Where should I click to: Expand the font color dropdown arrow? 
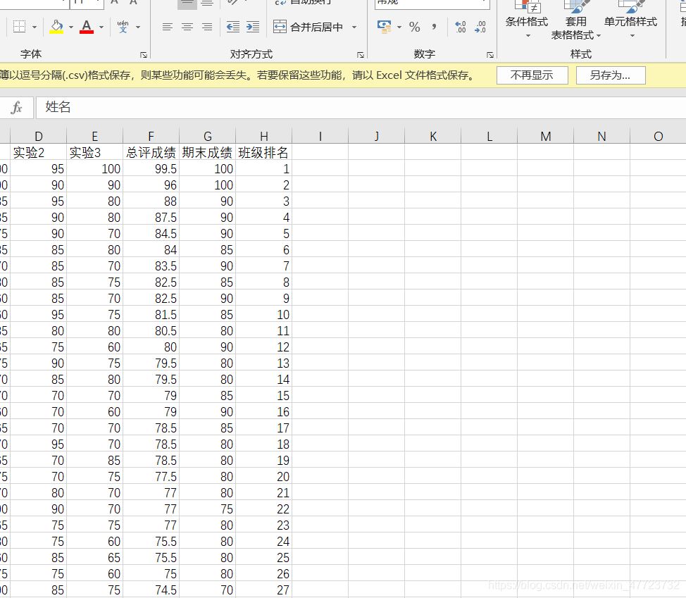pos(101,27)
